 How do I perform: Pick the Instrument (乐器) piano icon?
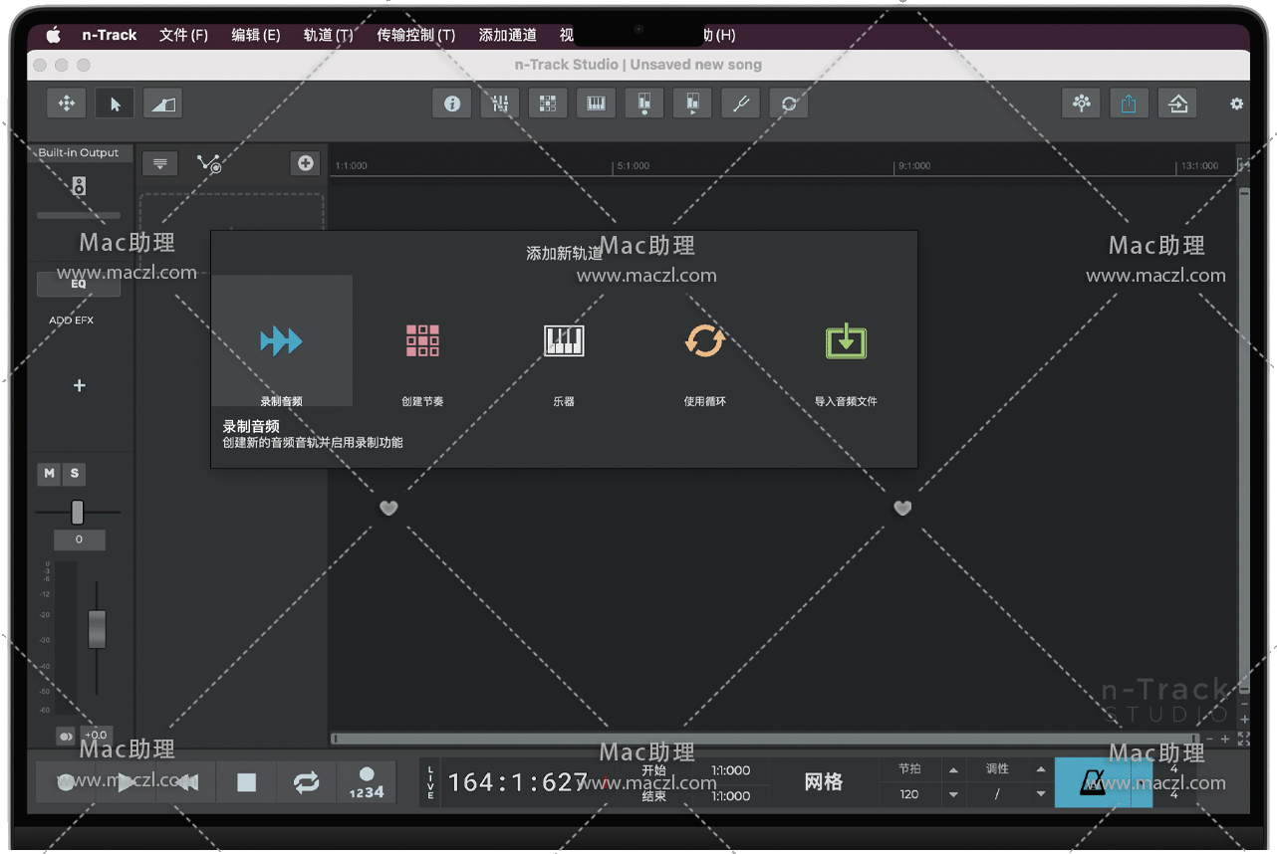[x=564, y=341]
